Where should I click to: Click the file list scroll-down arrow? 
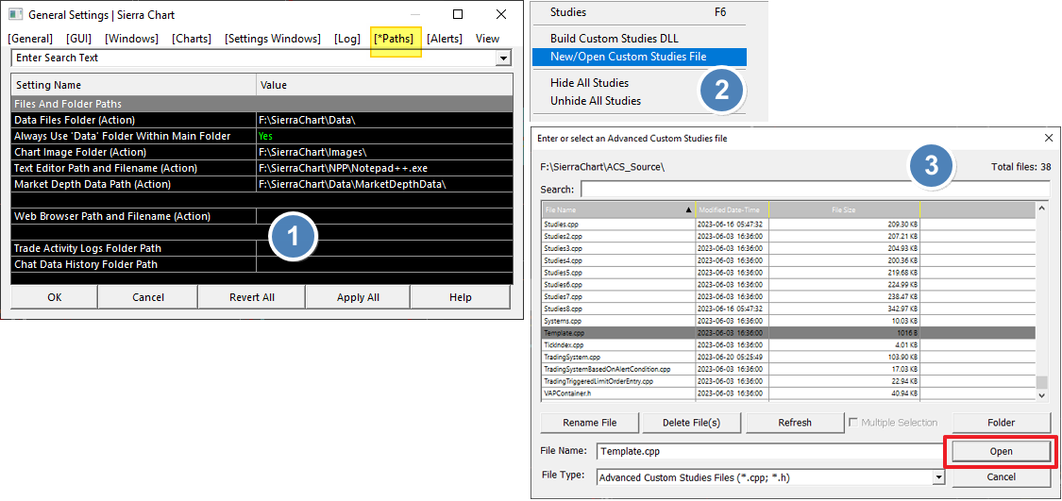[x=1041, y=394]
